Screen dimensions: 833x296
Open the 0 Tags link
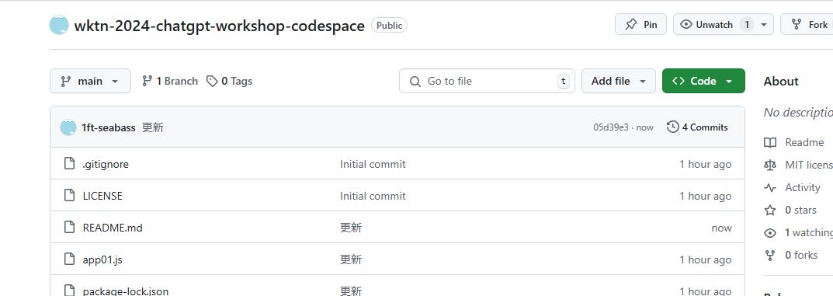click(230, 81)
